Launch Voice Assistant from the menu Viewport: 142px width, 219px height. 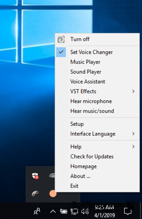pos(88,82)
